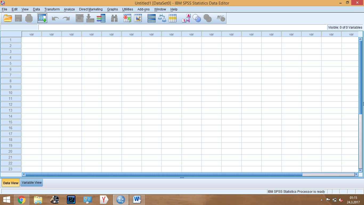Click the horizontal scrollbar thumb
Image resolution: width=364 pixels, height=205 pixels.
click(164, 174)
